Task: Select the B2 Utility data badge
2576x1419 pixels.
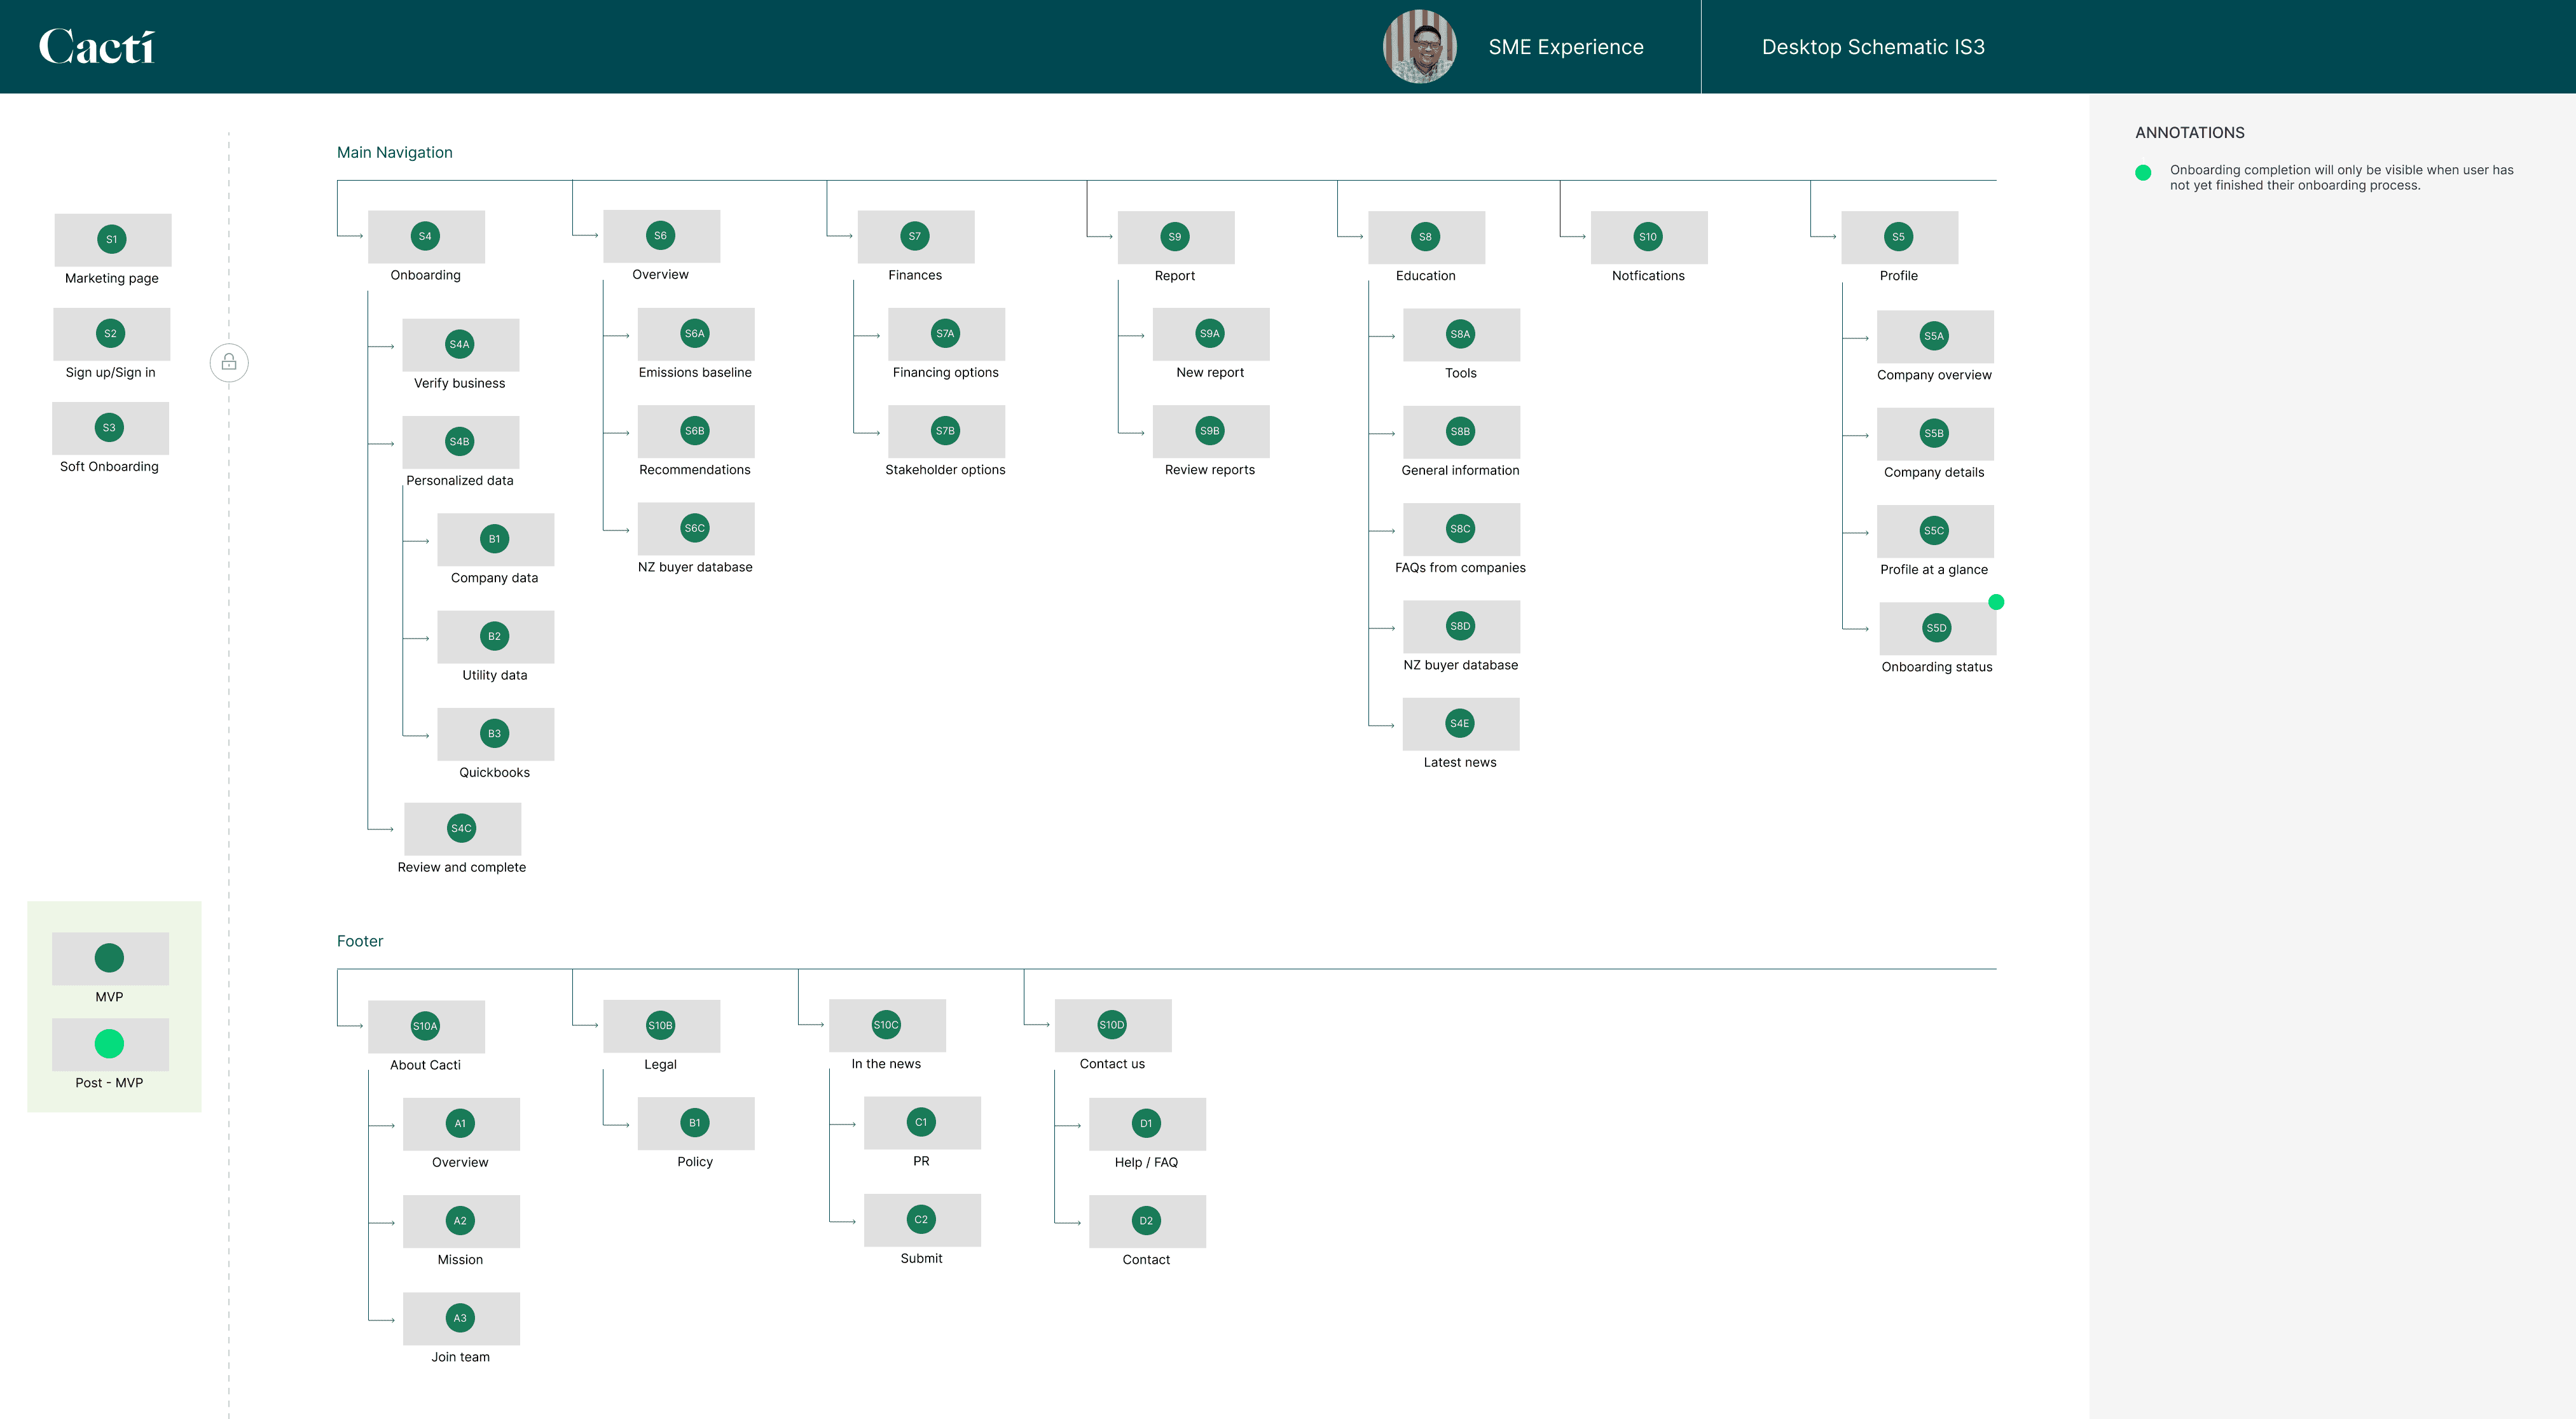Action: coord(495,636)
